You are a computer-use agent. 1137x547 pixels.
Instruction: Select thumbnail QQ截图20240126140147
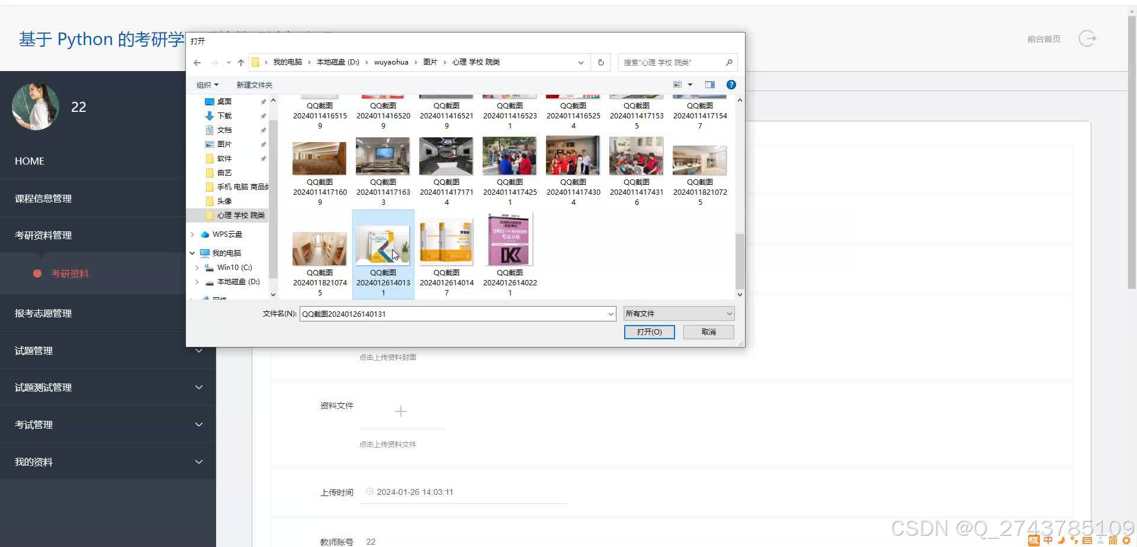pyautogui.click(x=447, y=255)
